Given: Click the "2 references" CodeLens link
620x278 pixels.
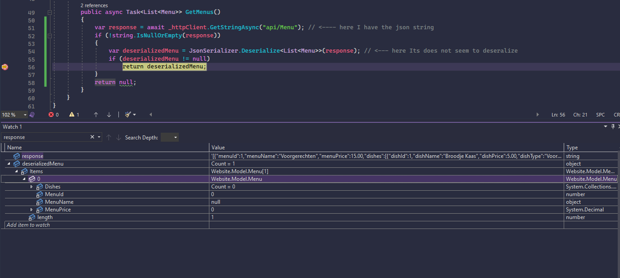Looking at the screenshot, I should pos(93,5).
